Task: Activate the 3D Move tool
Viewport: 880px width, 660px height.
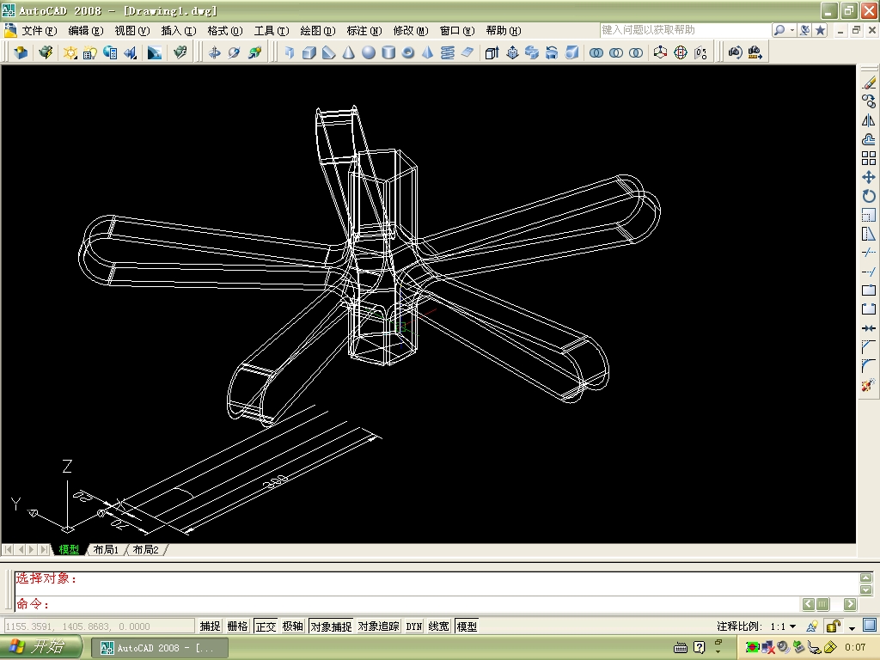Action: 661,52
